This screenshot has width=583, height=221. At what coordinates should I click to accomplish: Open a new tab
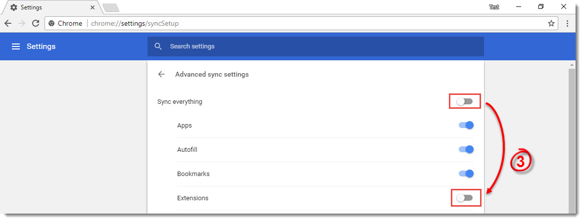(110, 8)
